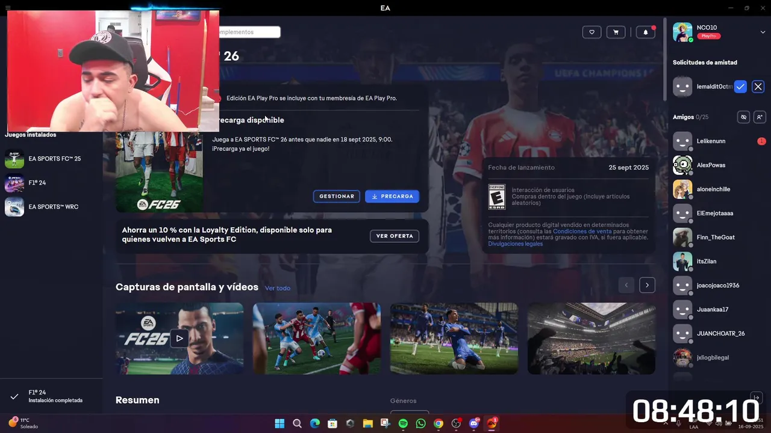771x433 pixels.
Task: Open the stadium crowd screenshot thumbnail
Action: [x=592, y=338]
